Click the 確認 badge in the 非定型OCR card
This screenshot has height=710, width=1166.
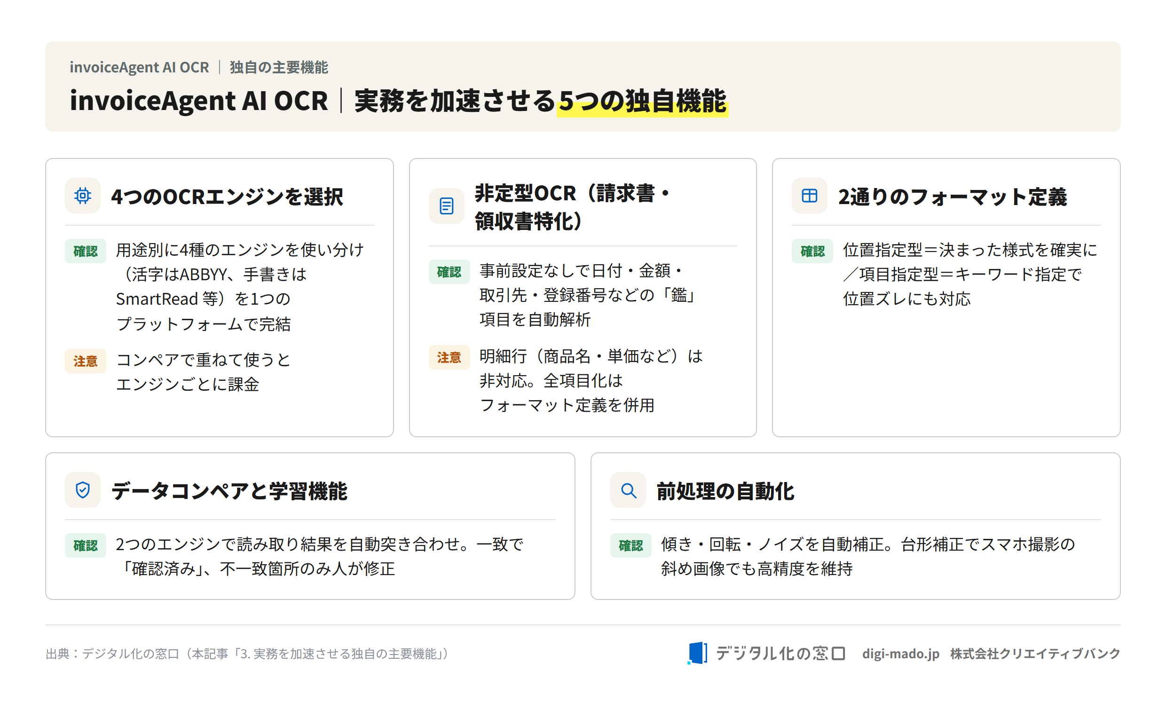click(x=449, y=272)
